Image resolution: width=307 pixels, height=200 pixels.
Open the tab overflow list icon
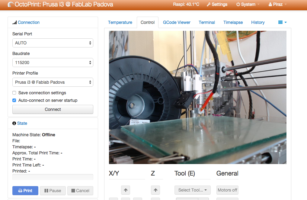point(282,22)
